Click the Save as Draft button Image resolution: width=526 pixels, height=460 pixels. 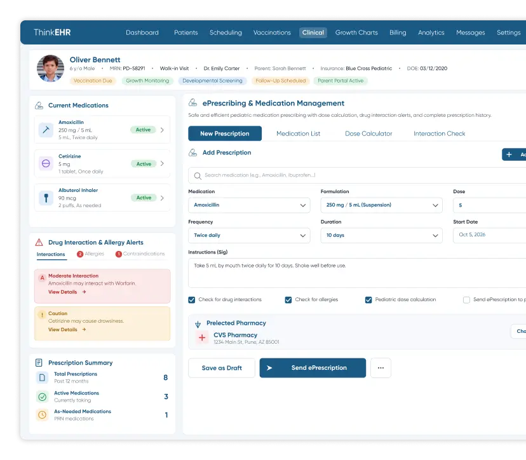click(x=222, y=368)
